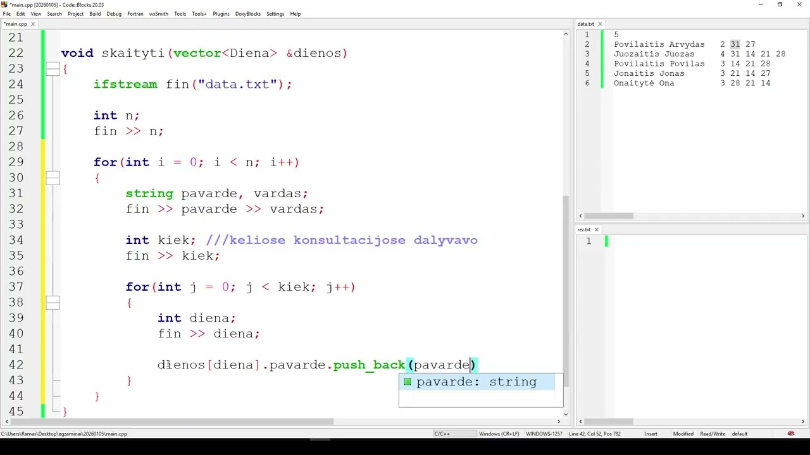Open the Plugins menu
The width and height of the screenshot is (810, 455).
point(221,14)
